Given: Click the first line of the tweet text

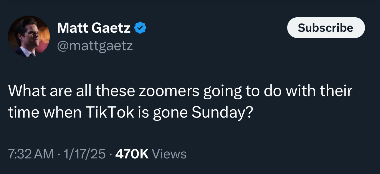Looking at the screenshot, I should pyautogui.click(x=180, y=91).
